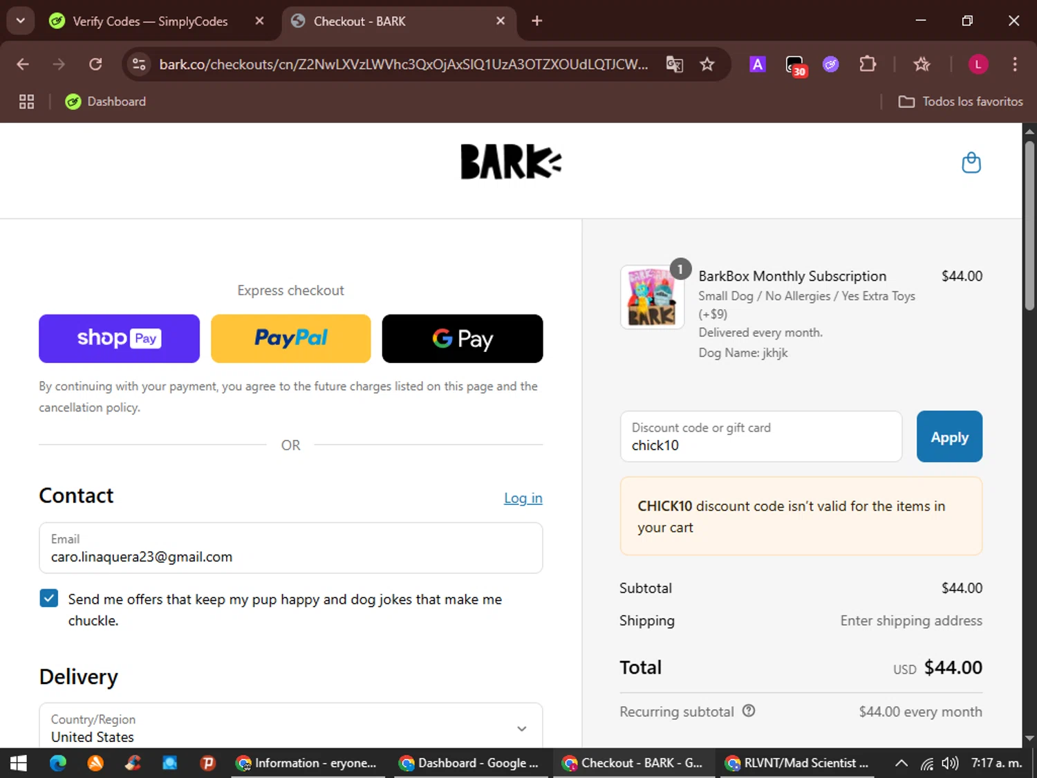
Task: Pay with Google Pay button
Action: [463, 338]
